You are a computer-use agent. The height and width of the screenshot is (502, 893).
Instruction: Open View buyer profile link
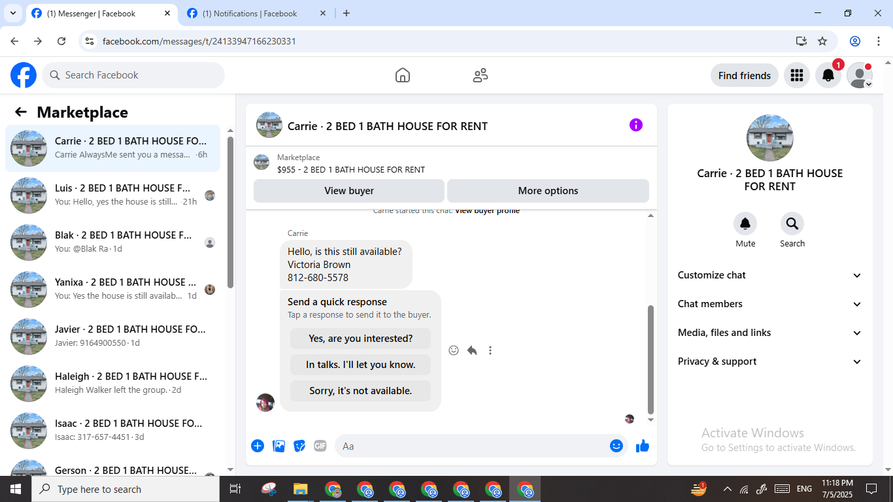[x=487, y=211]
